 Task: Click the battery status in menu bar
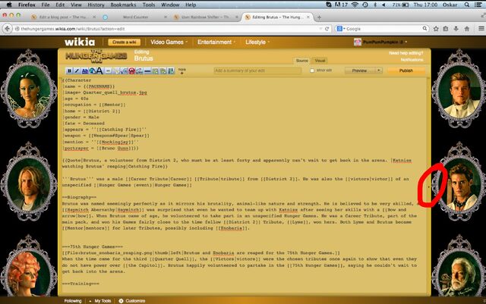pos(400,5)
